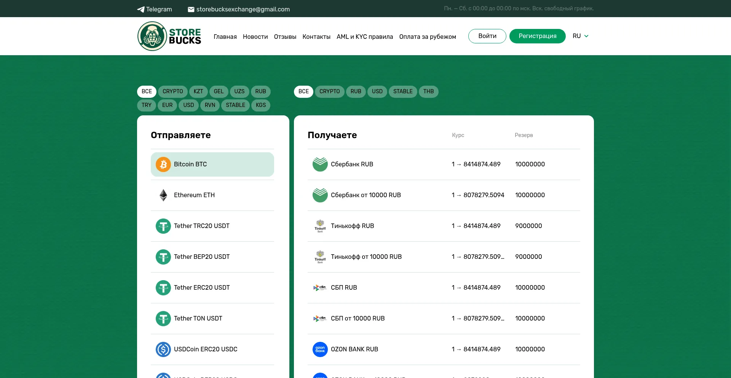Open the Новости menu item
The height and width of the screenshot is (378, 731).
(x=255, y=37)
